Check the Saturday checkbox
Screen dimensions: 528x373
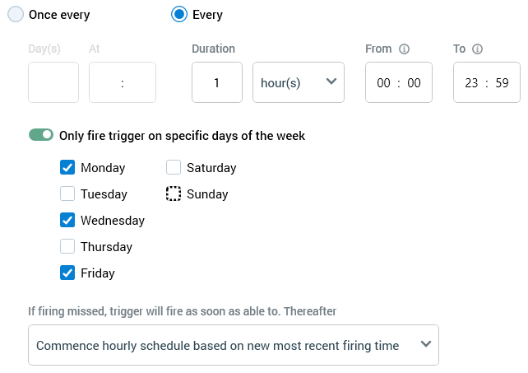pyautogui.click(x=174, y=168)
